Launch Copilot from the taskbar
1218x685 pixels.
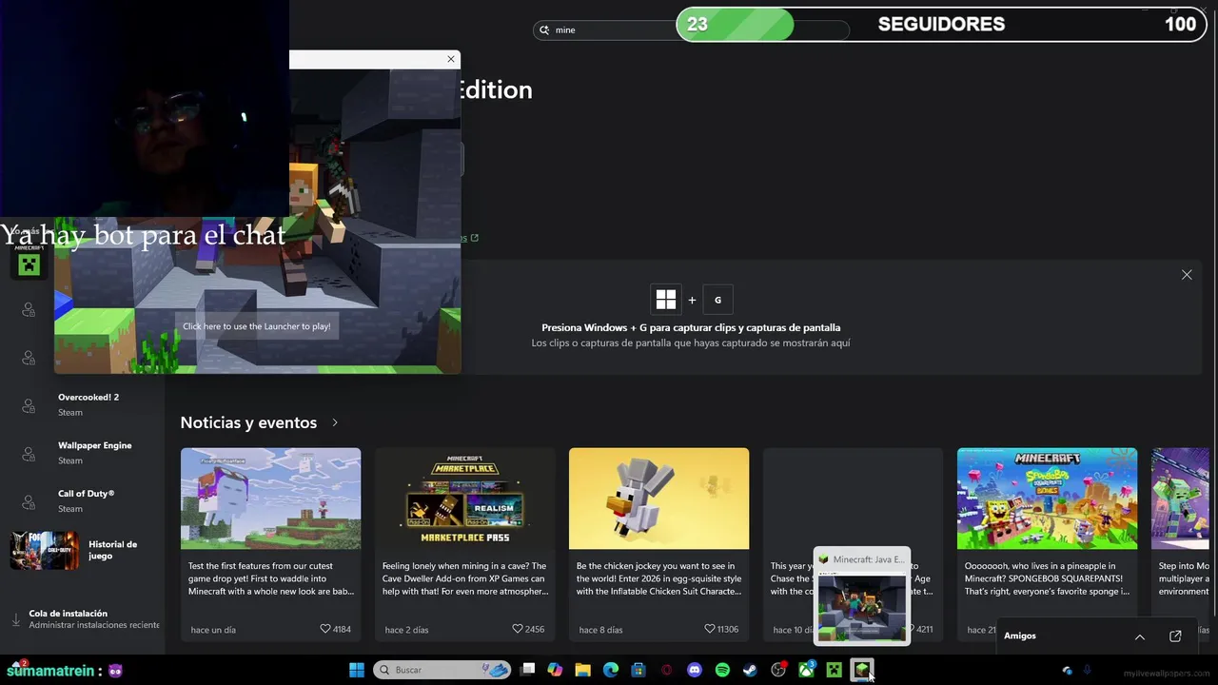pyautogui.click(x=555, y=670)
